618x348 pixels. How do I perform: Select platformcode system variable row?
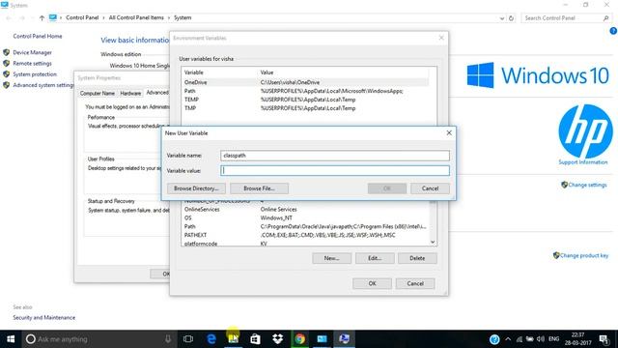pos(305,244)
